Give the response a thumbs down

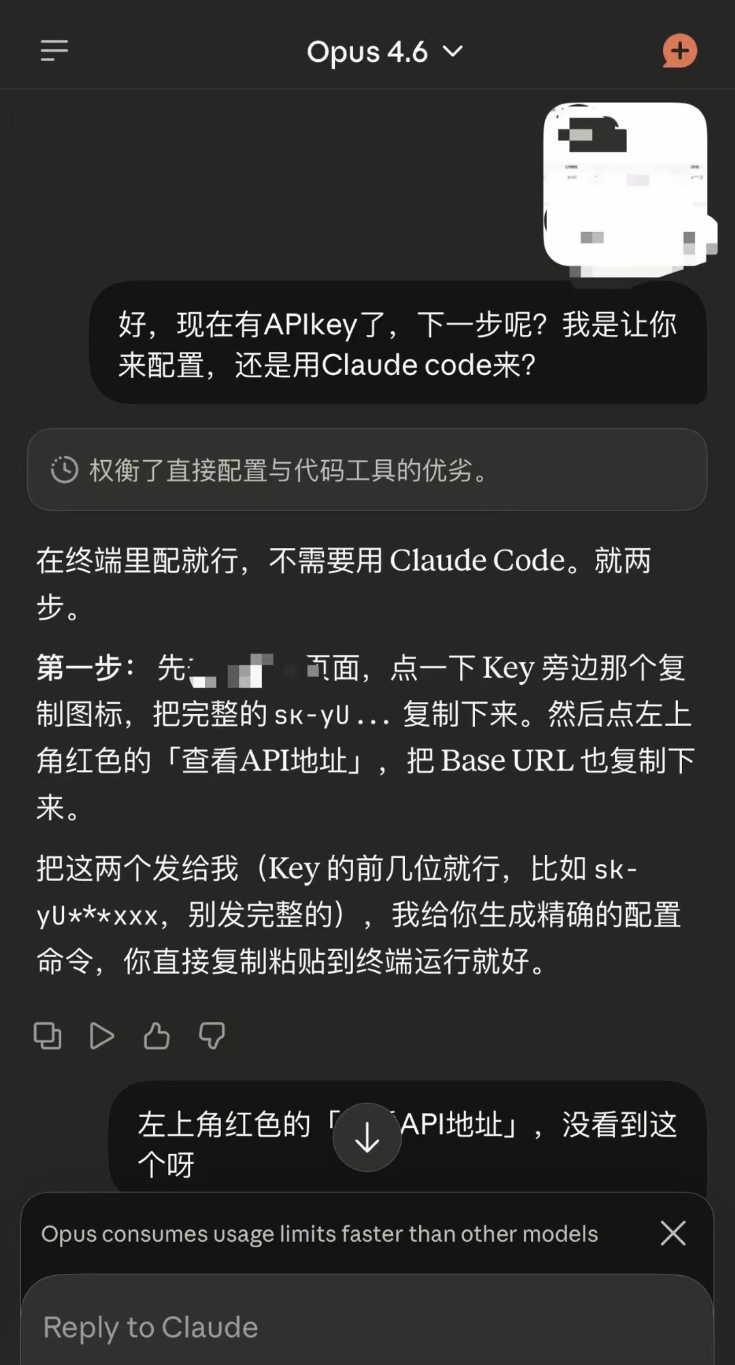[212, 1036]
